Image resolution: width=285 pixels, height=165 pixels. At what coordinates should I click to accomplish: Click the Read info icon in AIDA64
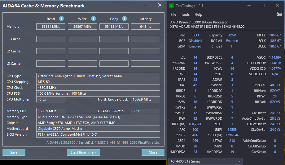(61, 19)
